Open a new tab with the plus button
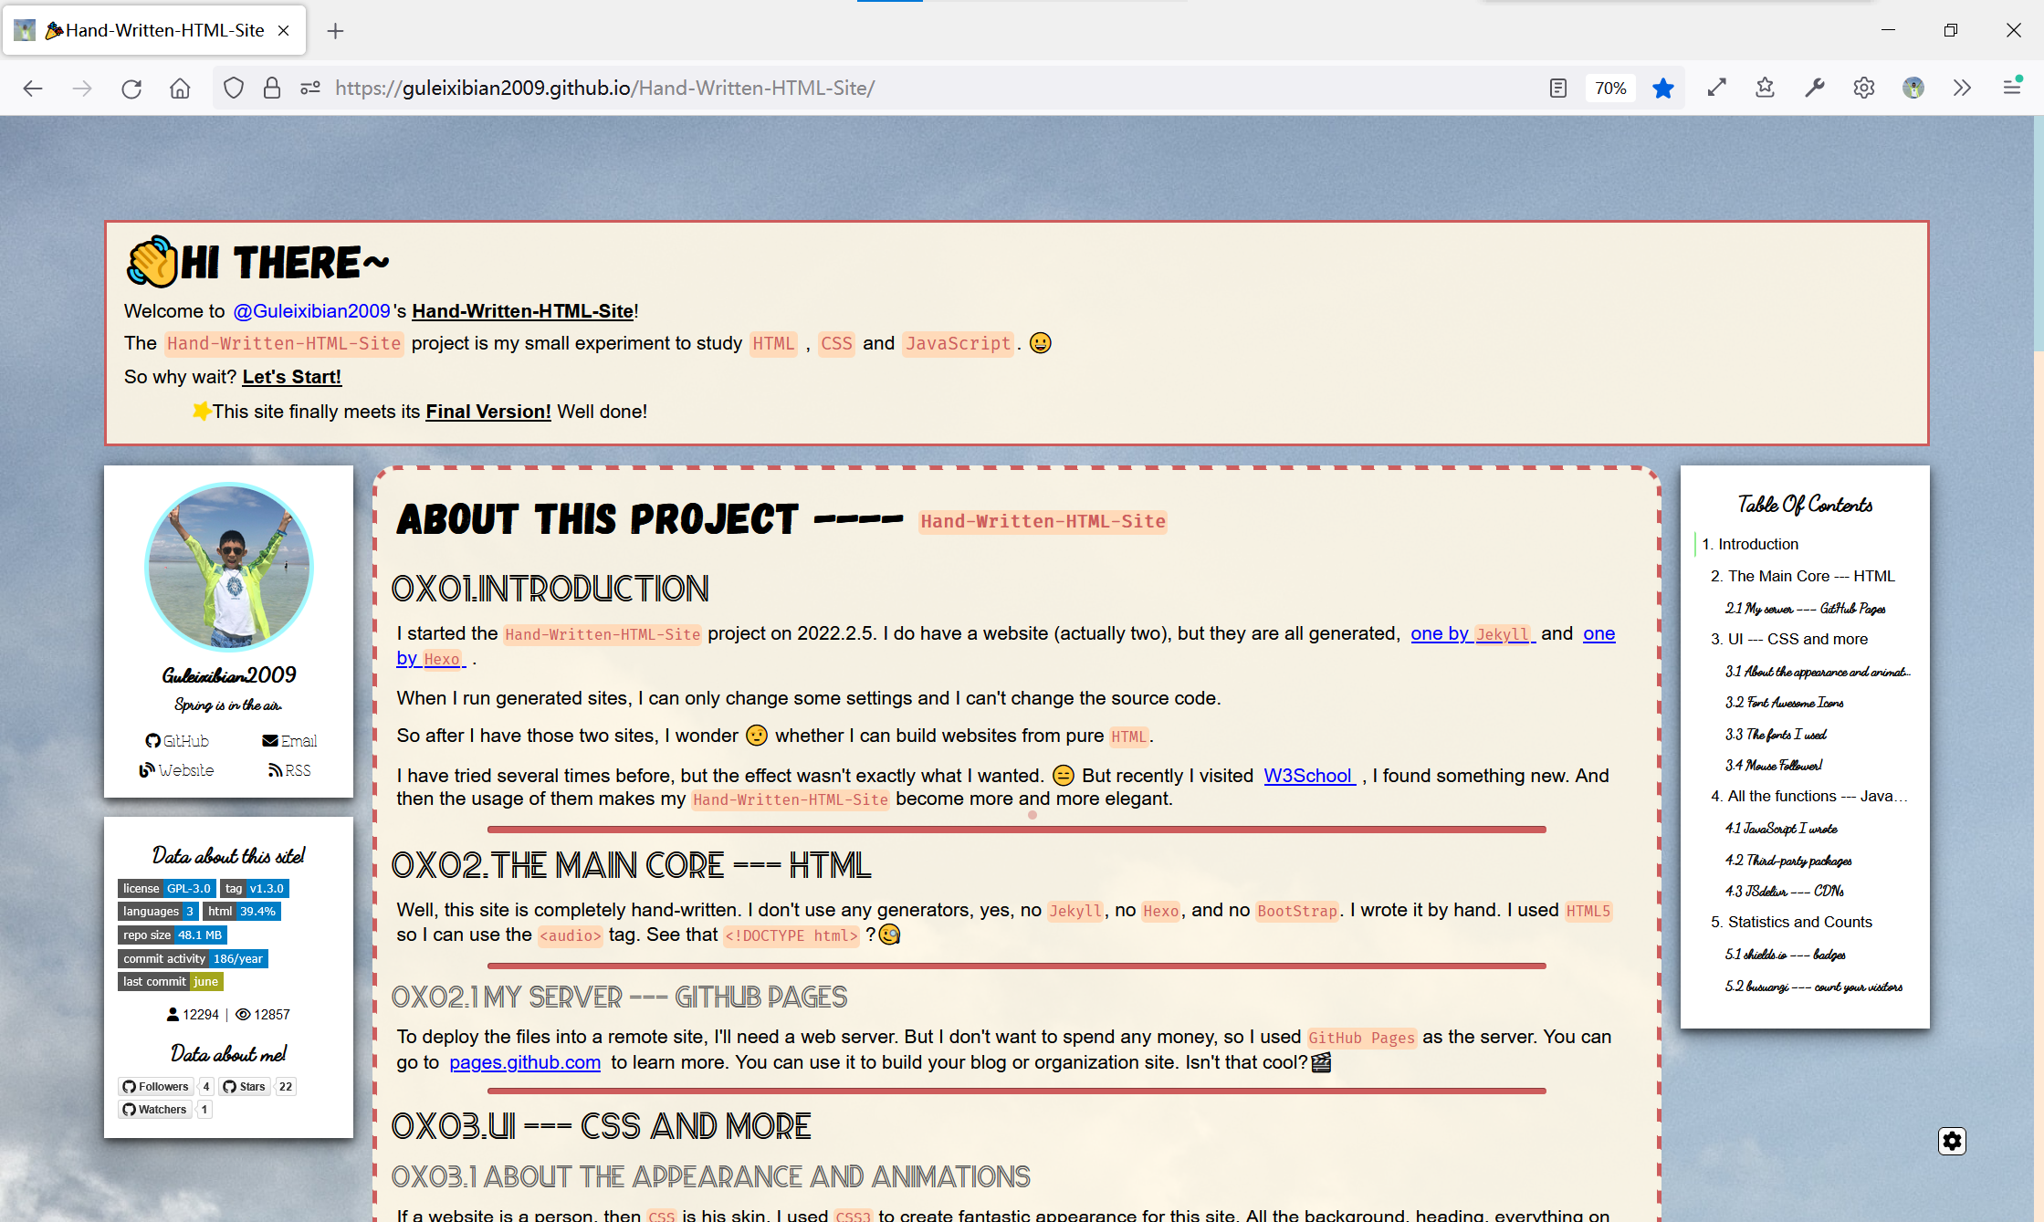This screenshot has height=1222, width=2044. [335, 31]
